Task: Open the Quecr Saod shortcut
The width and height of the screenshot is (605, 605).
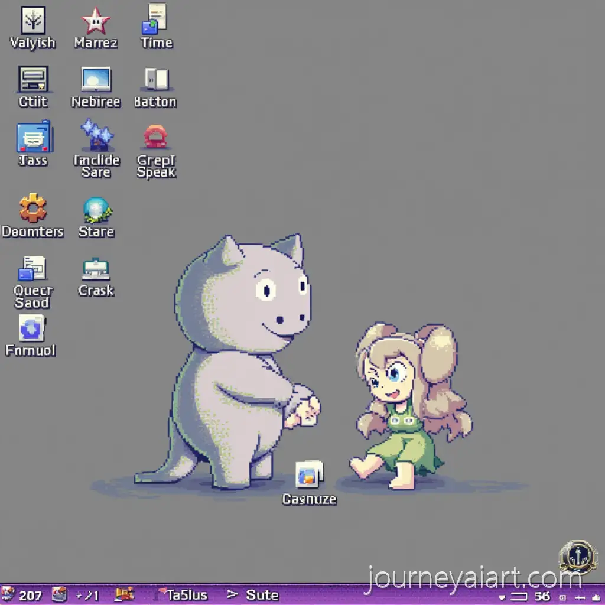Action: (32, 269)
